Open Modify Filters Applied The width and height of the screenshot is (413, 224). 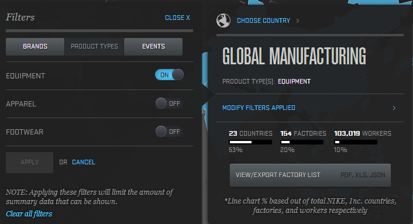(x=259, y=108)
